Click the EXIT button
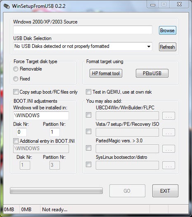The width and height of the screenshot is (192, 217). (x=165, y=191)
